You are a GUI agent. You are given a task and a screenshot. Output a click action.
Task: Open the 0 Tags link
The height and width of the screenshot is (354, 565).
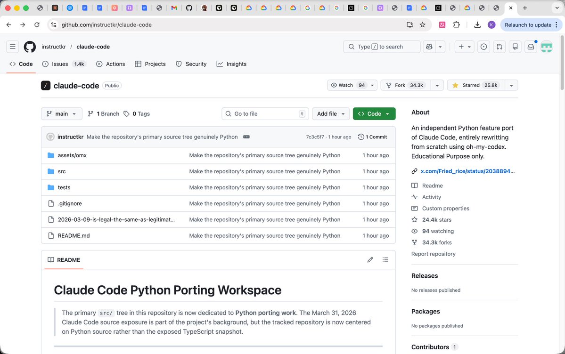pos(137,114)
